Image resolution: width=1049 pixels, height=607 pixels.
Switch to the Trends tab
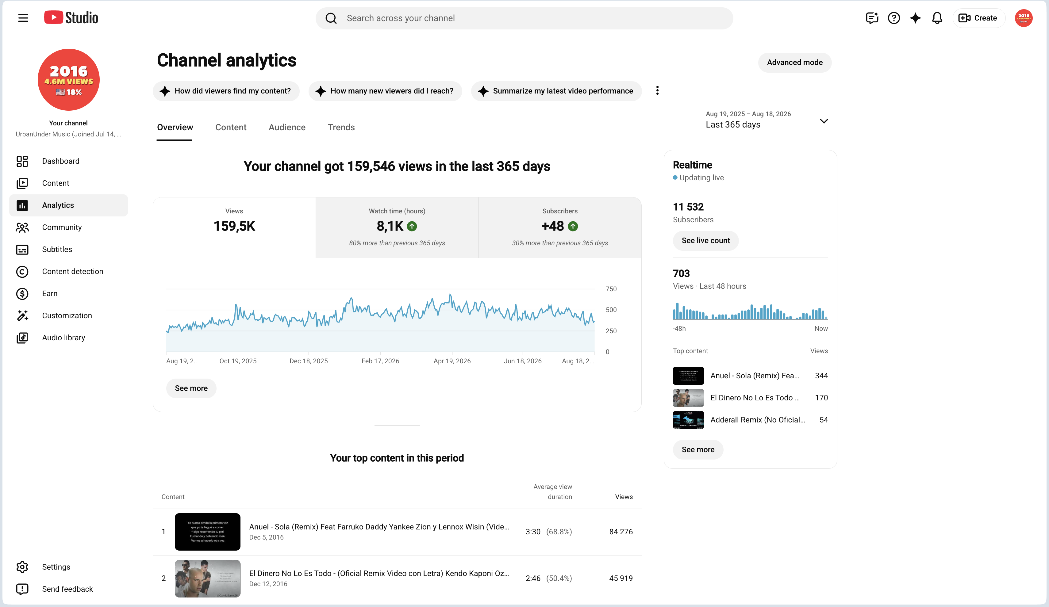[x=341, y=127]
